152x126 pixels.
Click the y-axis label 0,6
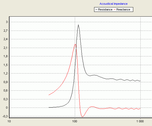6,90
